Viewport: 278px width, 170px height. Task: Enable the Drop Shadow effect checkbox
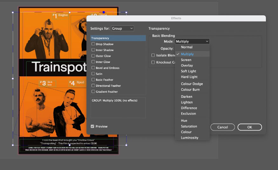coord(93,44)
